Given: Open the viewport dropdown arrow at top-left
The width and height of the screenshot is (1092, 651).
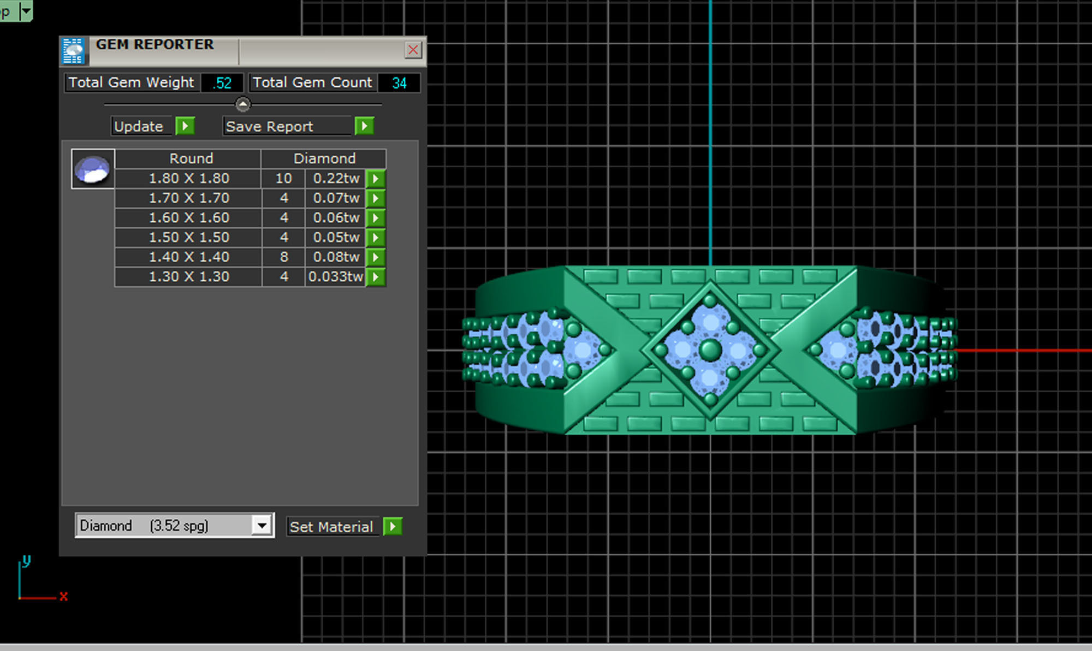Looking at the screenshot, I should pos(26,10).
